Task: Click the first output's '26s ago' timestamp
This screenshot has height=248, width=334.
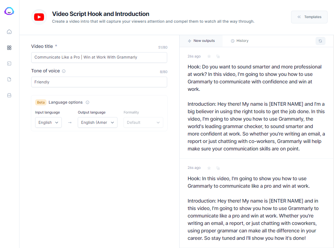Action: point(194,56)
